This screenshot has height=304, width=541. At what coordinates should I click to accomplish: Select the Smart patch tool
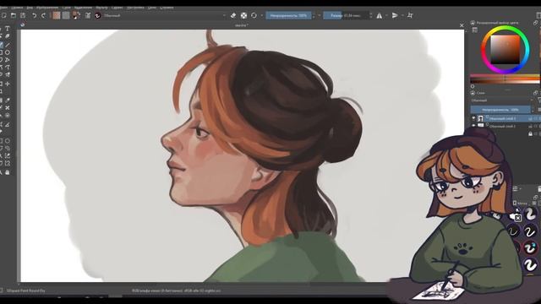[x=8, y=108]
